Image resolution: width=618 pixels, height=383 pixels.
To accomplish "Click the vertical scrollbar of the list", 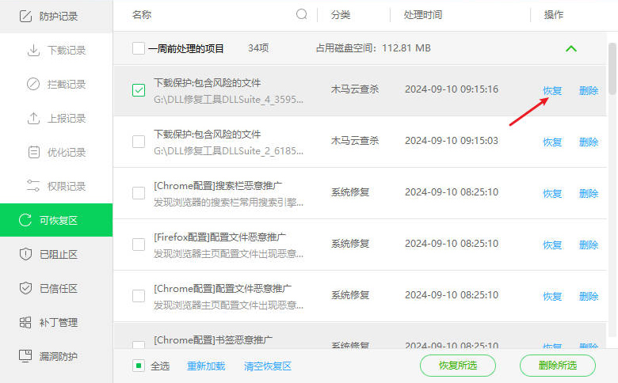I will coord(612,67).
